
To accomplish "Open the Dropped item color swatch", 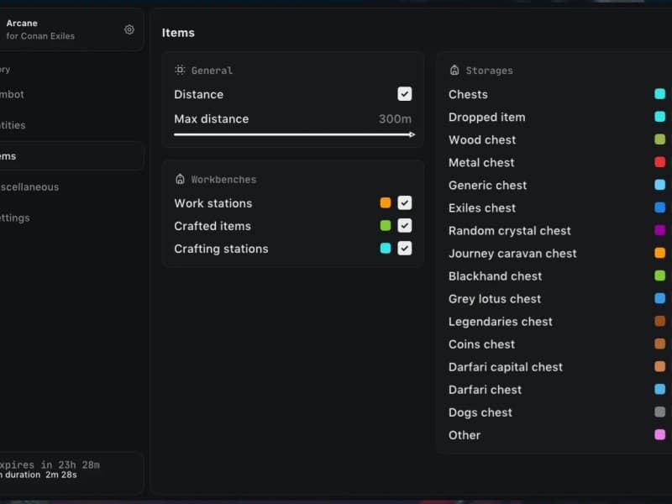I will pyautogui.click(x=659, y=117).
